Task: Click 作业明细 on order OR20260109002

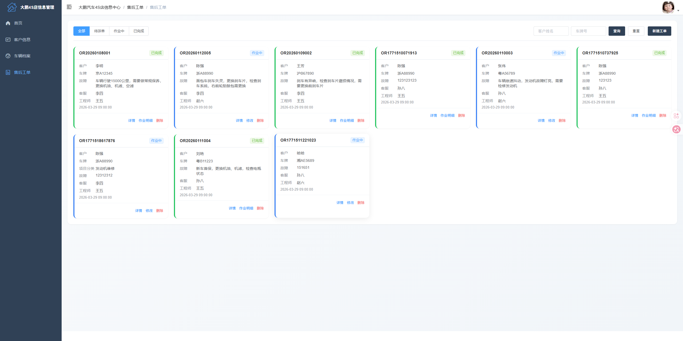Action: coord(347,121)
